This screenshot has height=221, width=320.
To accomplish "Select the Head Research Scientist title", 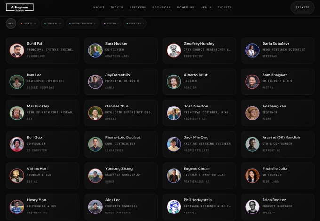I will coord(284,50).
